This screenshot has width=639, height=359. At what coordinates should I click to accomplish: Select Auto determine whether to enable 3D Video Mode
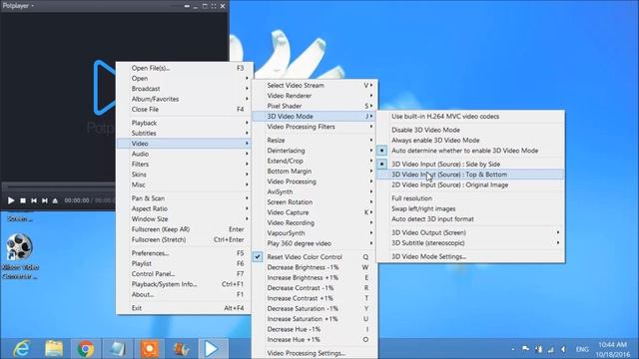pos(470,151)
